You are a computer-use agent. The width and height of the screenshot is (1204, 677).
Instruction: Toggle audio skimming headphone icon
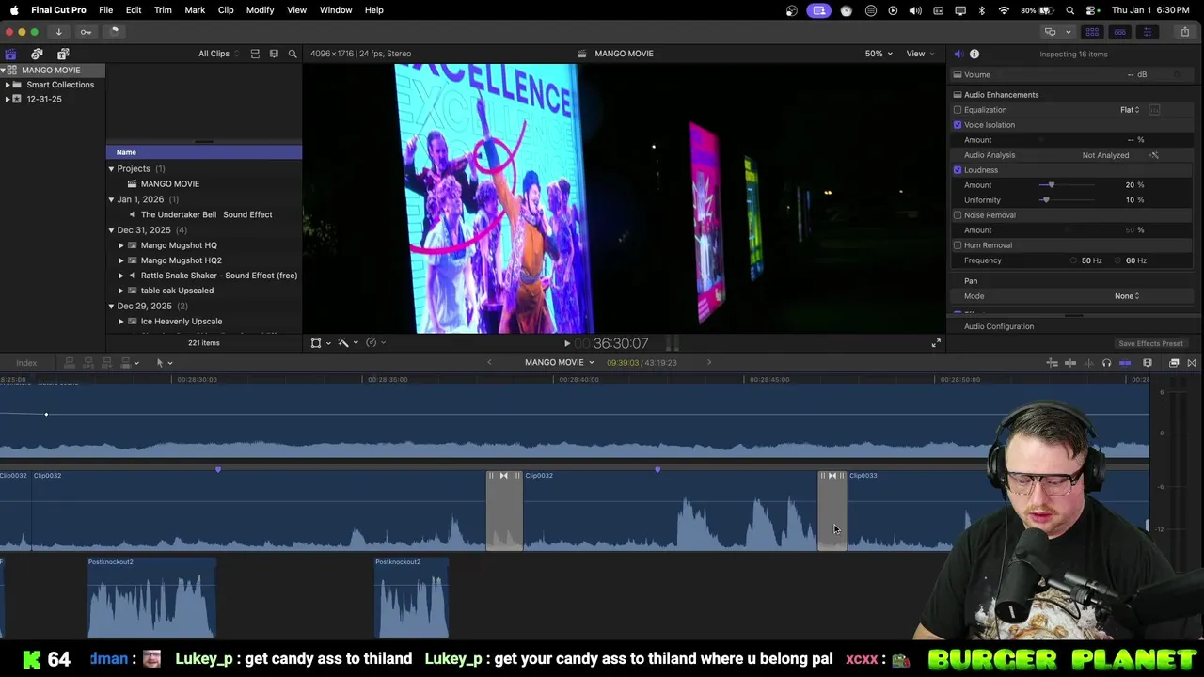1106,363
